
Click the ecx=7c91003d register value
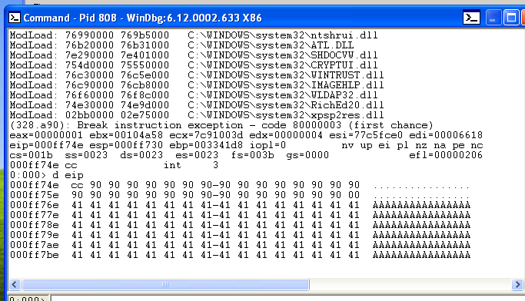click(206, 135)
